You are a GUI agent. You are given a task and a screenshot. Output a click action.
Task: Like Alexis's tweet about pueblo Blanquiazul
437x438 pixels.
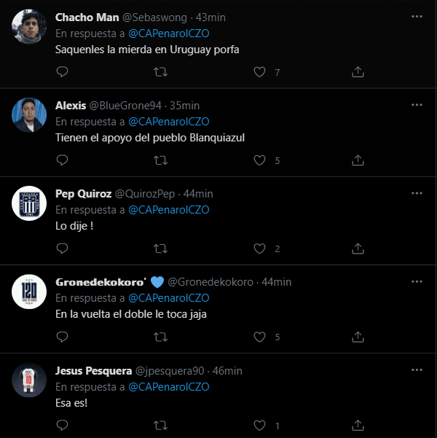click(259, 160)
